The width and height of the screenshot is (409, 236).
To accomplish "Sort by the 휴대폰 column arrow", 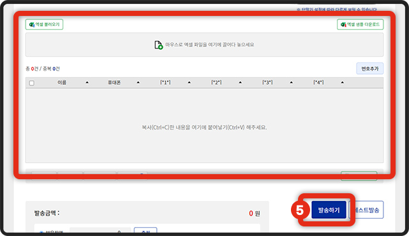I will click(x=138, y=82).
